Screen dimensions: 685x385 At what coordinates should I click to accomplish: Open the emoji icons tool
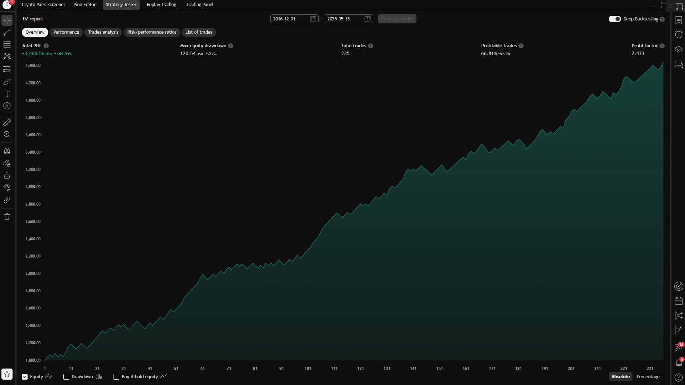(7, 106)
